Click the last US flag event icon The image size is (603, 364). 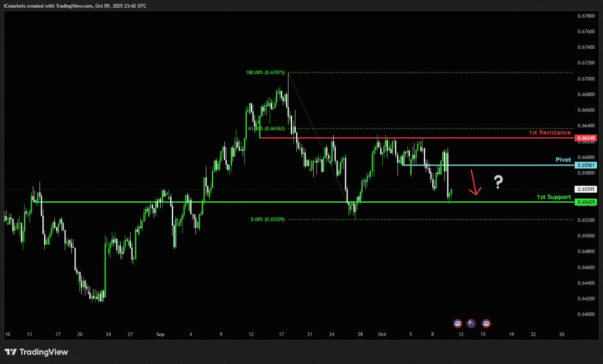486,323
